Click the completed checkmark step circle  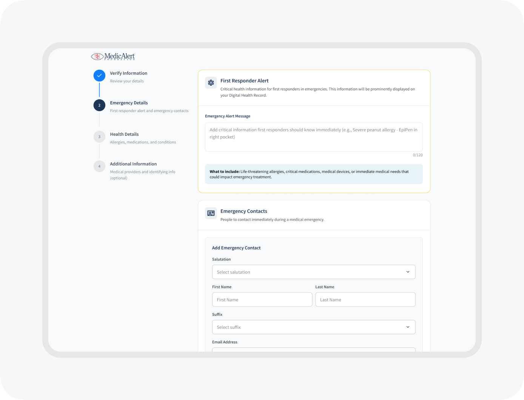click(x=99, y=75)
